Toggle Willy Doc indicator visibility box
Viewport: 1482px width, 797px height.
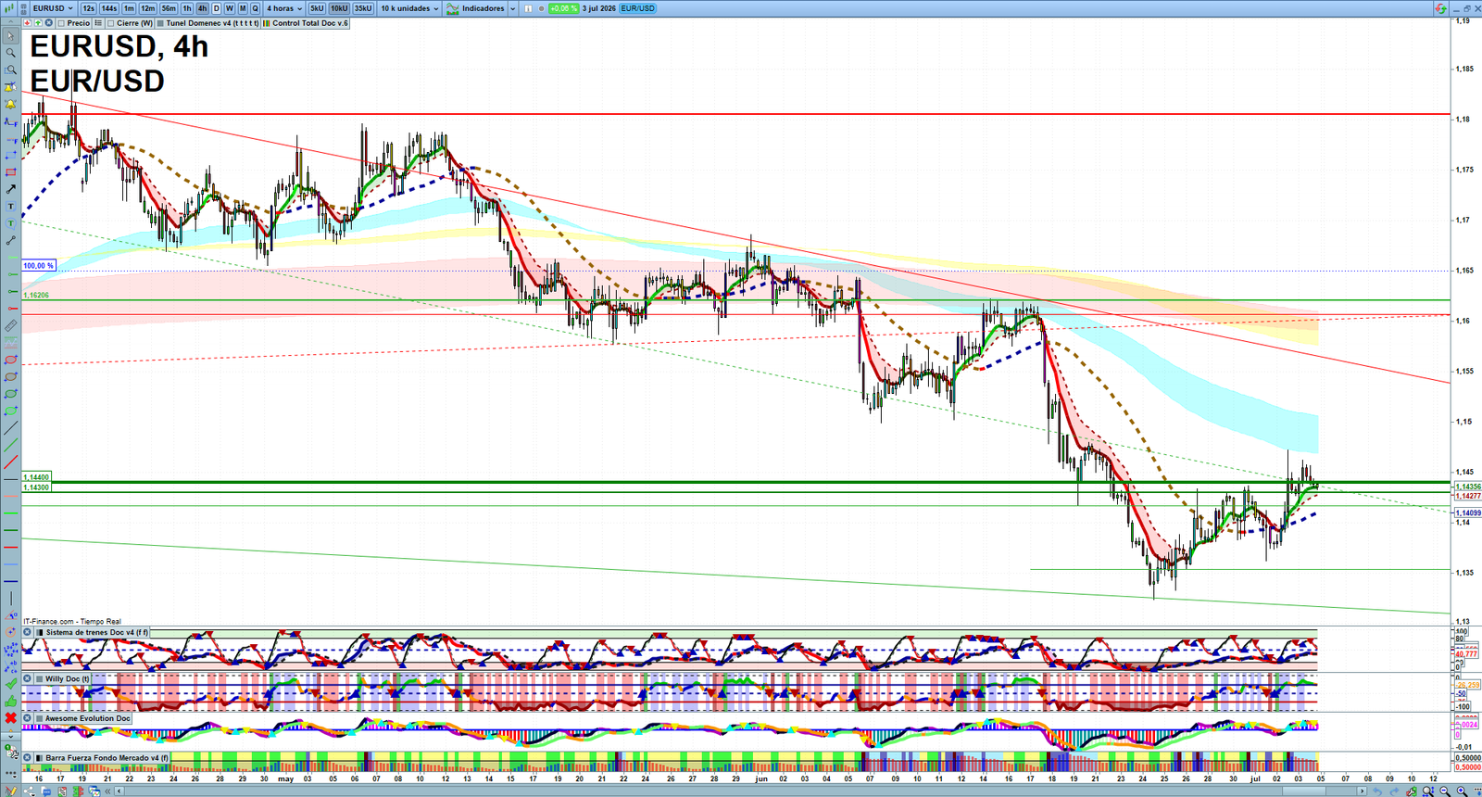click(41, 678)
